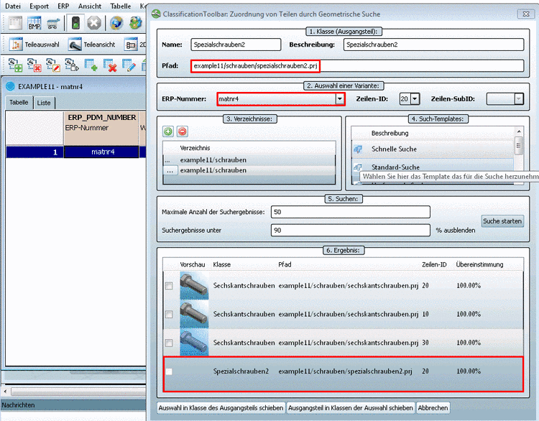This screenshot has width=539, height=421.
Task: Tick the checkbox for Sechskantschrauben Zeilen-ID 30
Action: click(x=169, y=343)
